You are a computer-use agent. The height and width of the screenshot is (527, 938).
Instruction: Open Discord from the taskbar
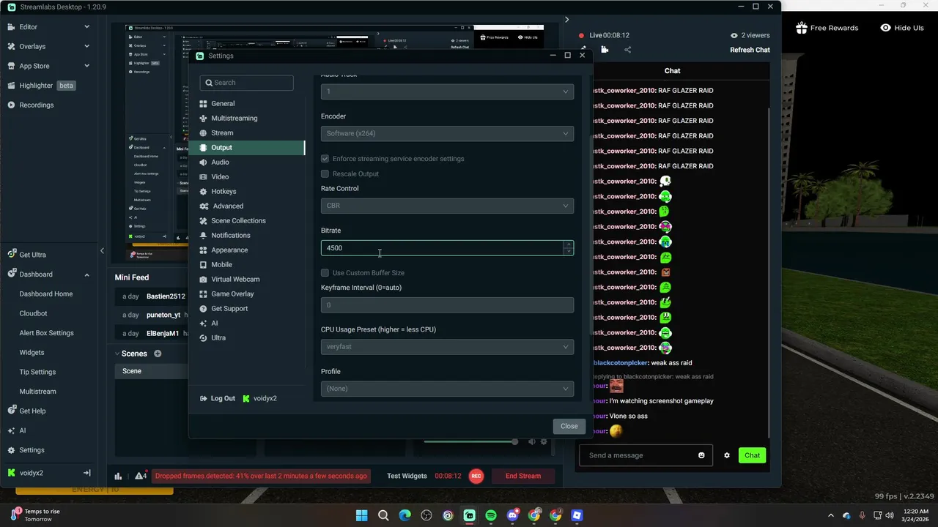point(512,515)
